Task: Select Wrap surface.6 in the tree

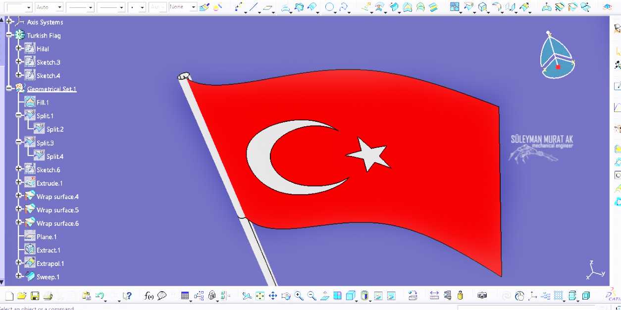Action: coord(57,223)
